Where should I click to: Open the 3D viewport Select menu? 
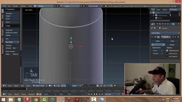click(x=16, y=86)
